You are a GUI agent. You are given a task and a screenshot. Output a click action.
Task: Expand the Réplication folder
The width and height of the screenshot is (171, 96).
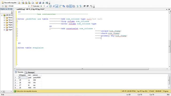tap(4, 25)
